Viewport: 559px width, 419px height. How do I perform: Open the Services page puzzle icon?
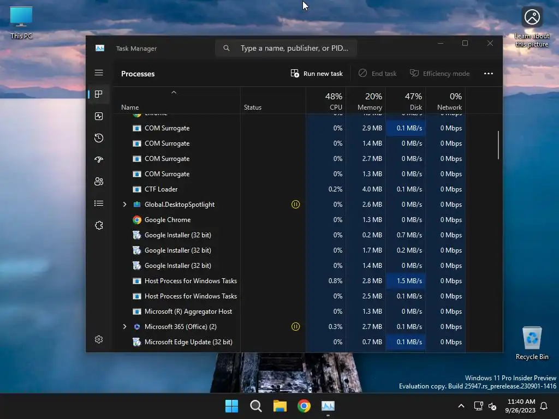point(99,225)
